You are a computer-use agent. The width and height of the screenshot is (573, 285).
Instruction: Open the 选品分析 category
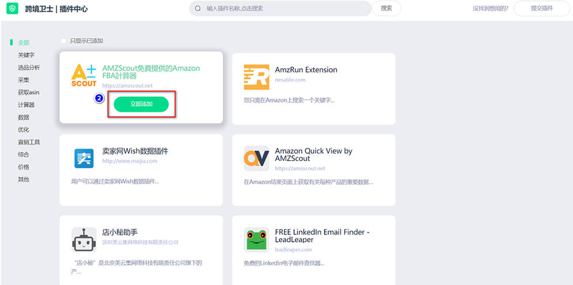(x=29, y=67)
